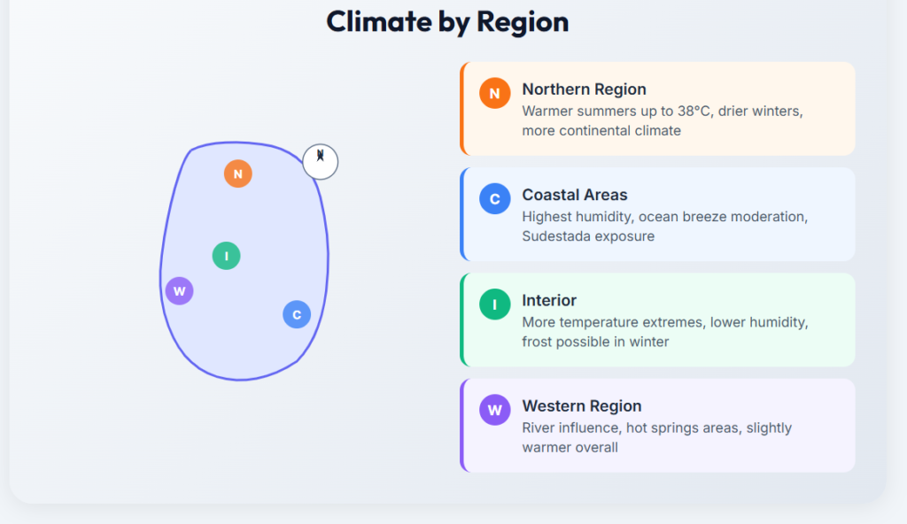Click the purple W marker on the map
This screenshot has height=524, width=907.
(179, 290)
